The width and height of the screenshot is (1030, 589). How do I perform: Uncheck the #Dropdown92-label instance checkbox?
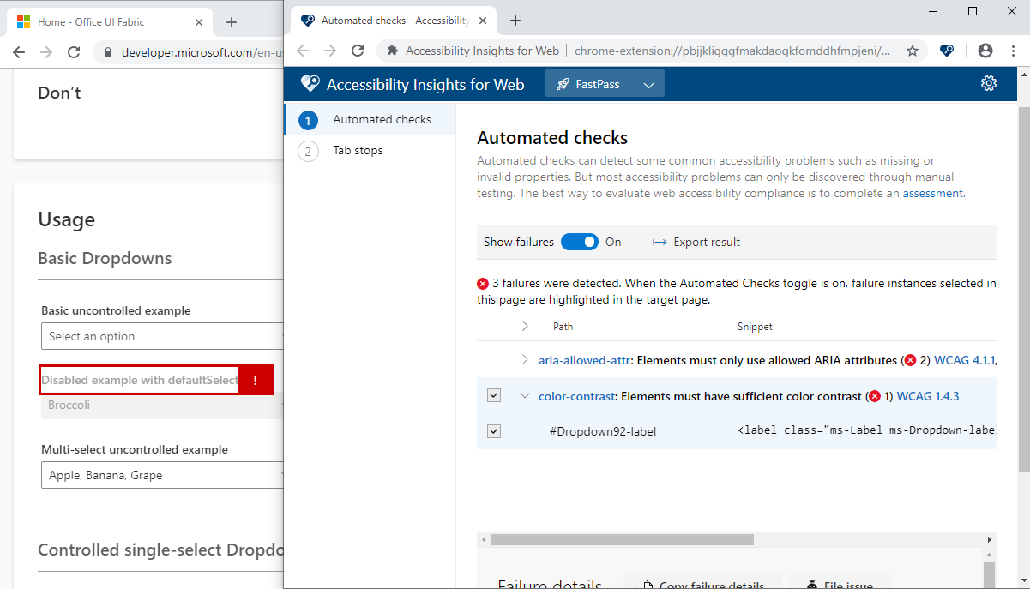pos(494,430)
